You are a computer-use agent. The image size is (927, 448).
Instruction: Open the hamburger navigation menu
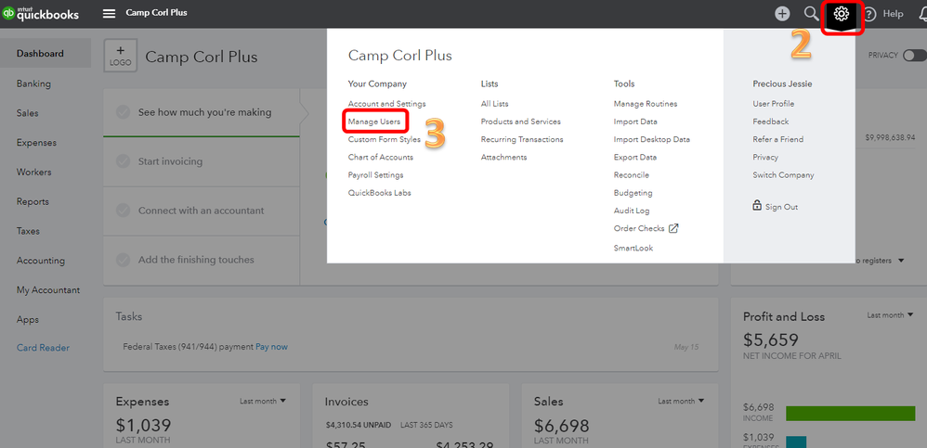click(110, 14)
